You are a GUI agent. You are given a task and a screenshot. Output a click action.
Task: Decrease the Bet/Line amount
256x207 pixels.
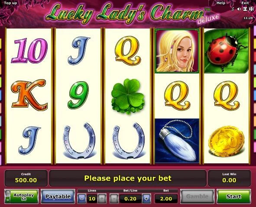click(x=114, y=198)
